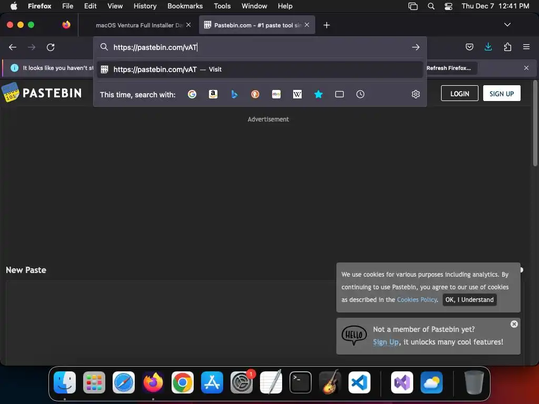The width and height of the screenshot is (539, 404).
Task: Switch to macOS Ventura Full Installer tab
Action: [139, 25]
